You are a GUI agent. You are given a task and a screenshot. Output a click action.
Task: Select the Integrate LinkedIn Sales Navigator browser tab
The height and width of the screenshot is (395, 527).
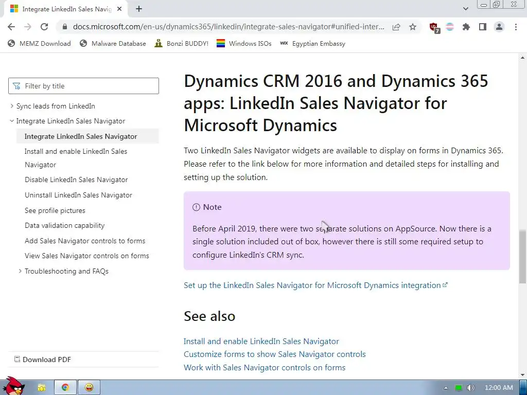[x=66, y=9]
